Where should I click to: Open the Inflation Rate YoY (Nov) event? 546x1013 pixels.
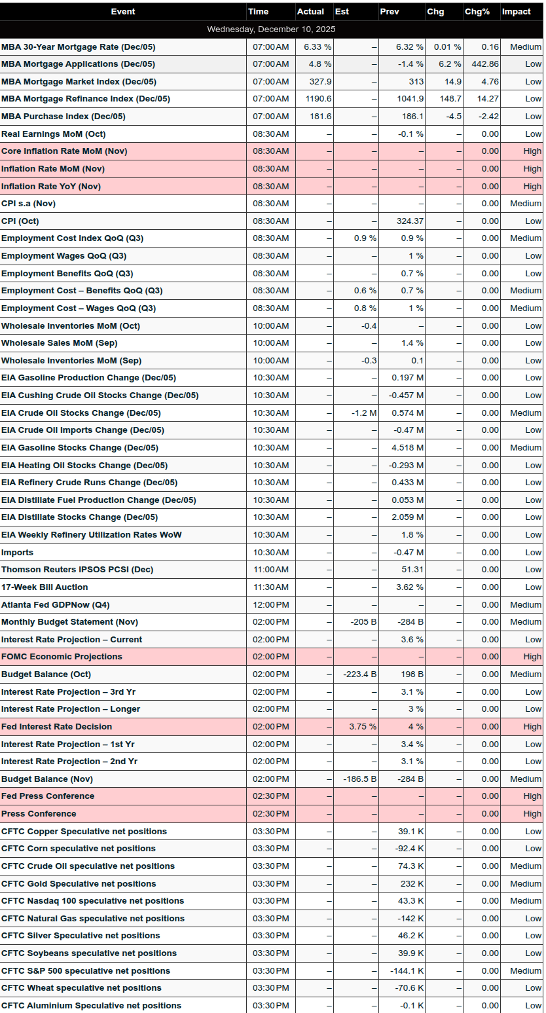pos(51,187)
